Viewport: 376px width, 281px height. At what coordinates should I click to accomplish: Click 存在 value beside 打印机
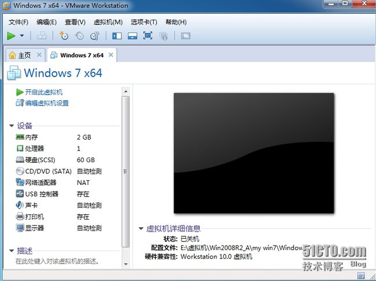(83, 217)
